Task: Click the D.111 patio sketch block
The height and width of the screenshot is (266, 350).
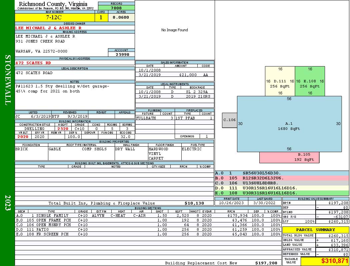Action: (x=280, y=81)
